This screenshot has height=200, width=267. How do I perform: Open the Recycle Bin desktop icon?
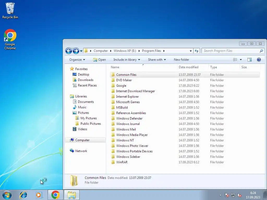point(10,10)
